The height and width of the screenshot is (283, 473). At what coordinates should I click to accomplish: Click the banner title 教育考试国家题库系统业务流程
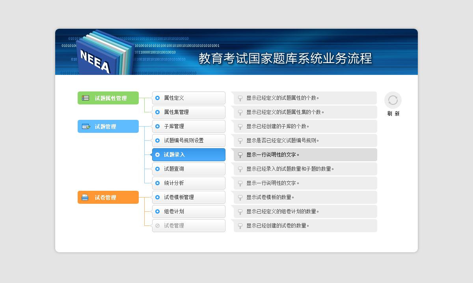(285, 58)
